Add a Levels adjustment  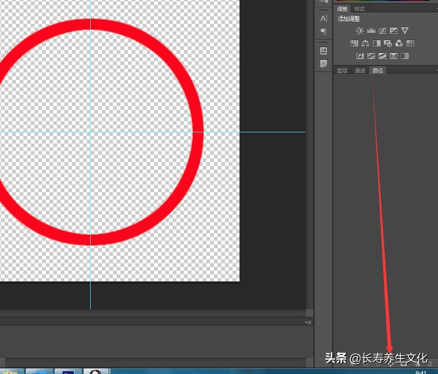[371, 30]
